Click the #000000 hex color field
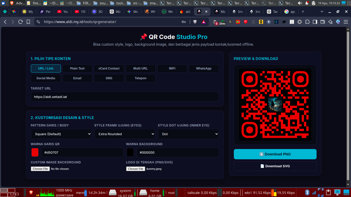 tap(178, 152)
